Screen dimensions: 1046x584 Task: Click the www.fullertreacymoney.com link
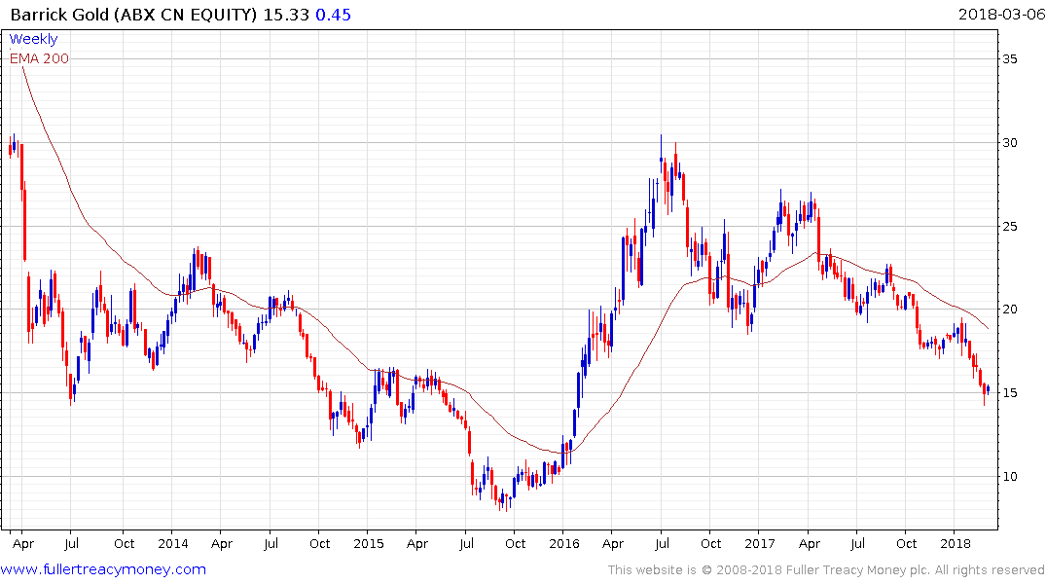103,570
